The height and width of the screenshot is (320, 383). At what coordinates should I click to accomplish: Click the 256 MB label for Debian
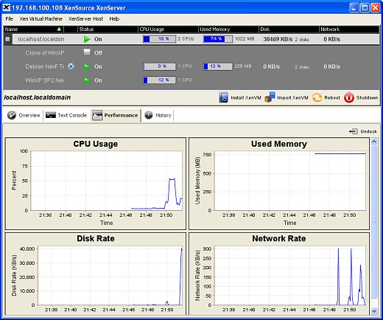[x=243, y=66]
